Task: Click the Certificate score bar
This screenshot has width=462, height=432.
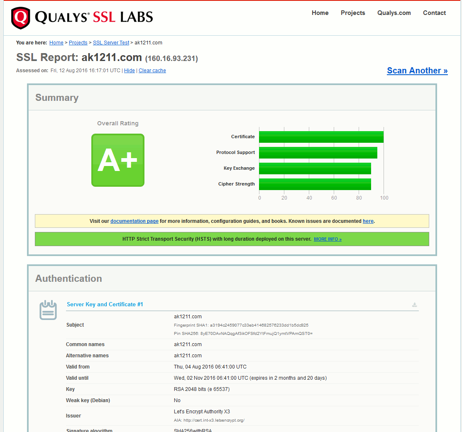Action: click(x=321, y=137)
